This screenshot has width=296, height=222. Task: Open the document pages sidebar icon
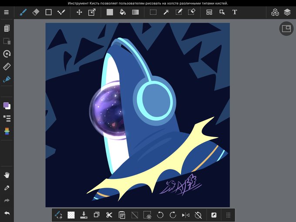point(7,28)
